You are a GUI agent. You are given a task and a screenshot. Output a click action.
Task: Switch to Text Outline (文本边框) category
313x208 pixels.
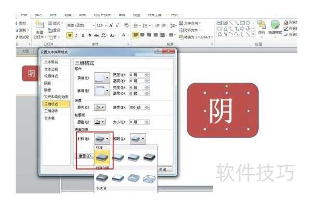51,69
